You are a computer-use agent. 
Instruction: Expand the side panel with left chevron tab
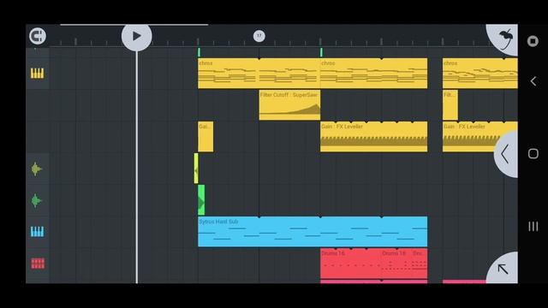[x=506, y=154]
